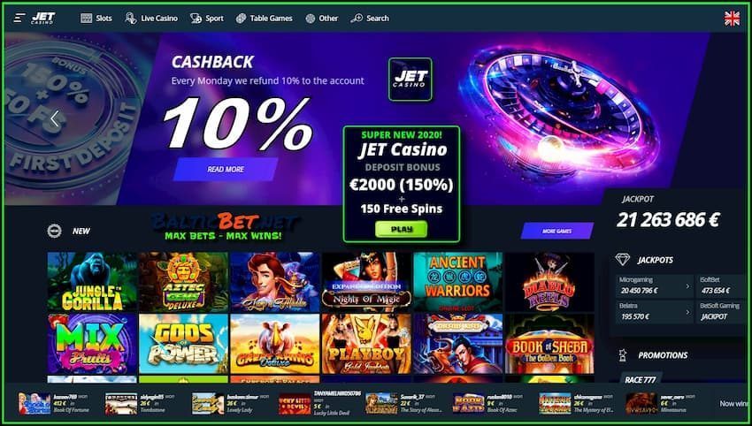Click the Read More cashback button
Screen dimensions: 752x426
point(226,169)
